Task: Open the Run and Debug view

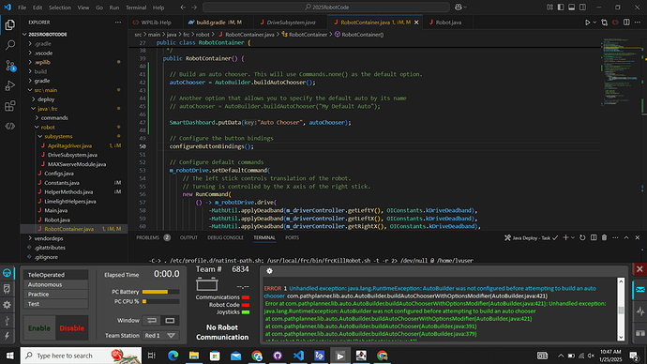Action: point(10,86)
